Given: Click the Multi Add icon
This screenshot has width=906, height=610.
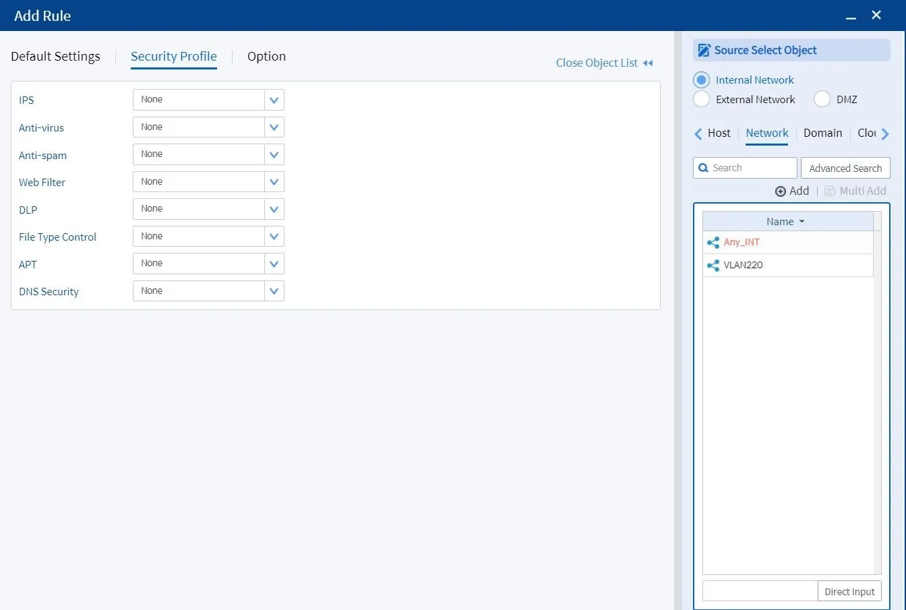Looking at the screenshot, I should pyautogui.click(x=830, y=191).
